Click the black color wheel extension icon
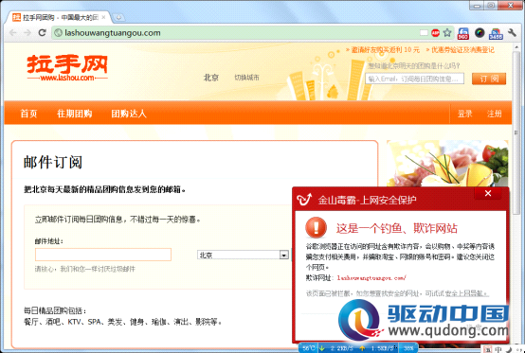 tap(480, 33)
